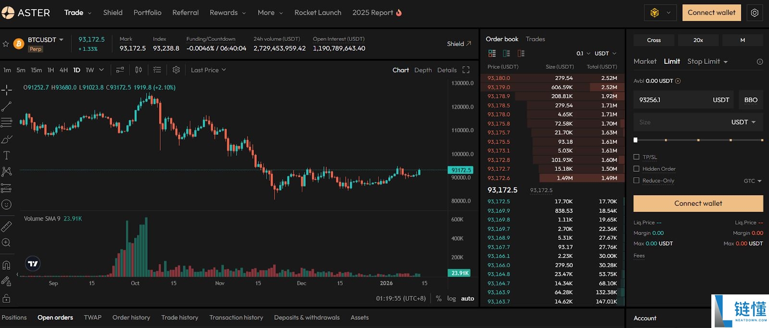Expand the Trade menu
The height and width of the screenshot is (328, 769).
point(77,12)
